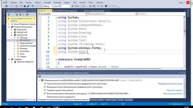Image resolution: width=193 pixels, height=108 pixels.
Task: Open the 150 % zoom dropdown
Action: pos(46,69)
